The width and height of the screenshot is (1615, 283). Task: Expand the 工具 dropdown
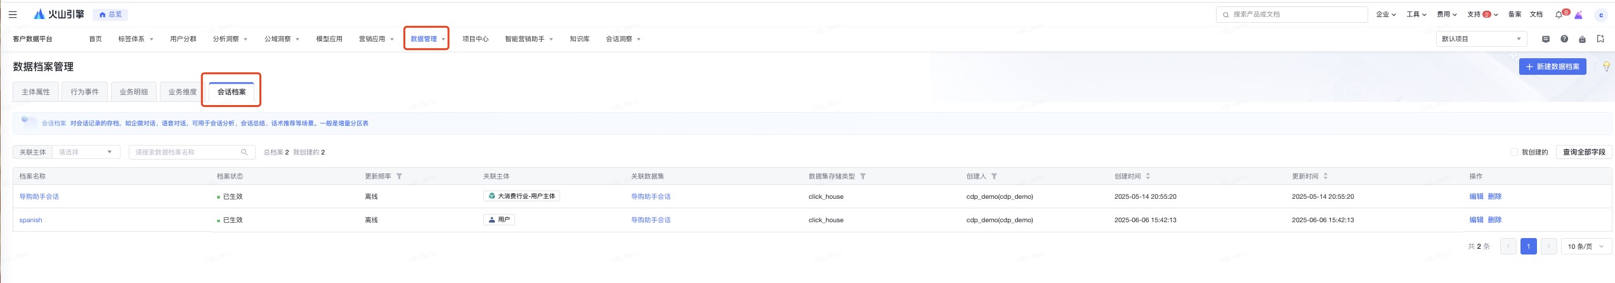point(1416,14)
